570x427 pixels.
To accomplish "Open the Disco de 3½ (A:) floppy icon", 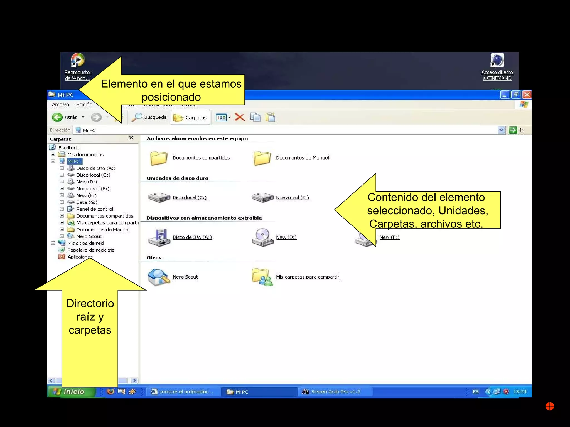I will click(x=159, y=237).
